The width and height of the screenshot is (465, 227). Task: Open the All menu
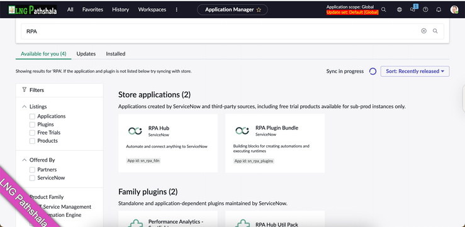(70, 9)
